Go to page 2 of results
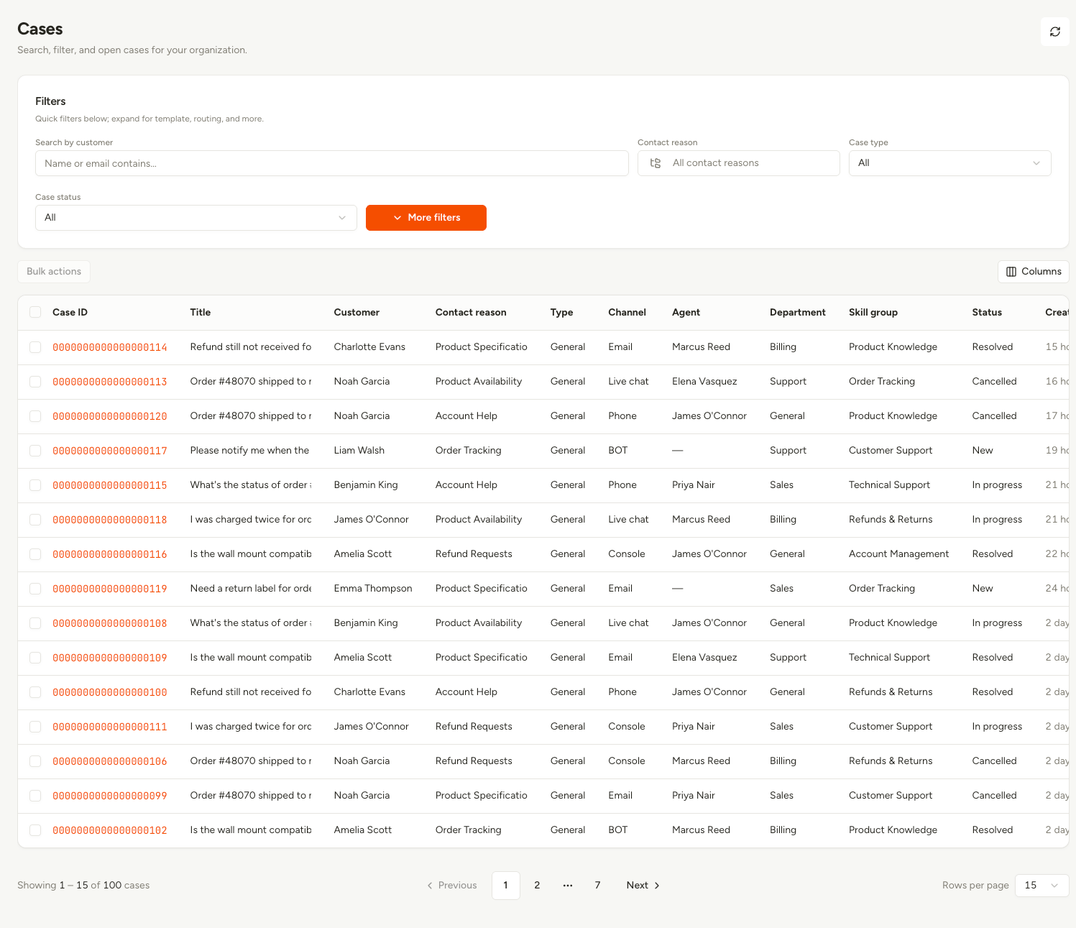 (537, 886)
